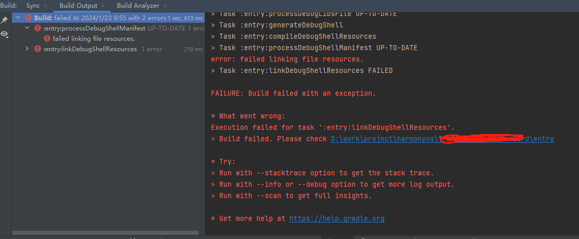Close the Build Output tab

point(103,6)
